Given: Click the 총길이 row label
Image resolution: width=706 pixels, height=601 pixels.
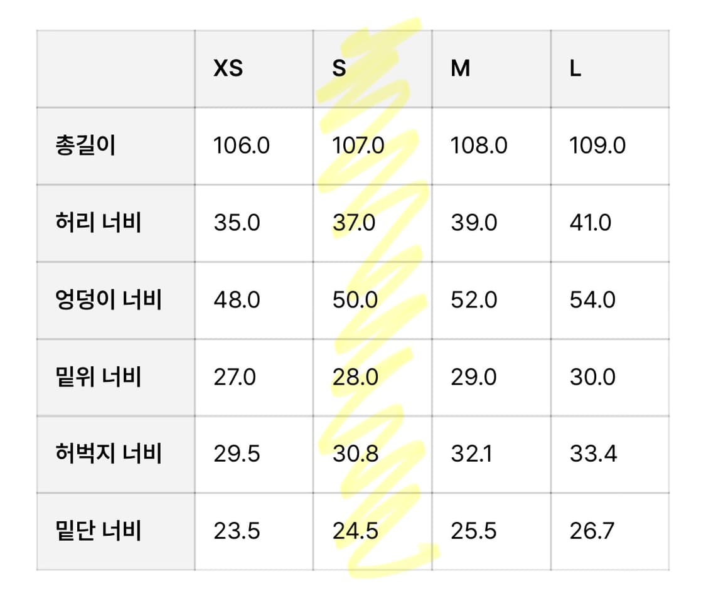Looking at the screenshot, I should click(85, 146).
